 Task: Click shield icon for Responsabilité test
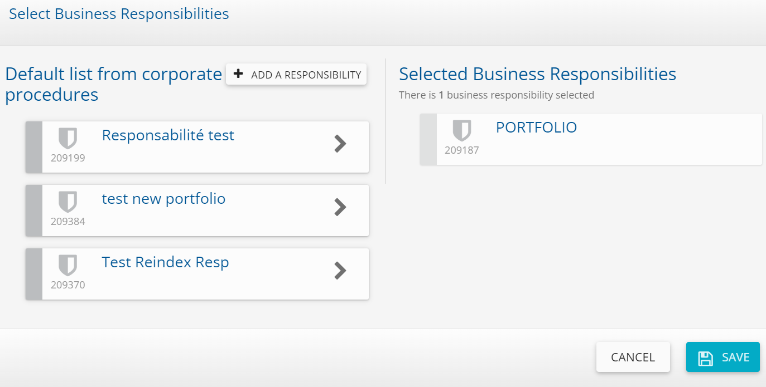click(x=68, y=138)
